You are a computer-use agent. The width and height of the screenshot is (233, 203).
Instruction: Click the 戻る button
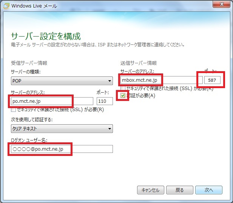click(180, 190)
